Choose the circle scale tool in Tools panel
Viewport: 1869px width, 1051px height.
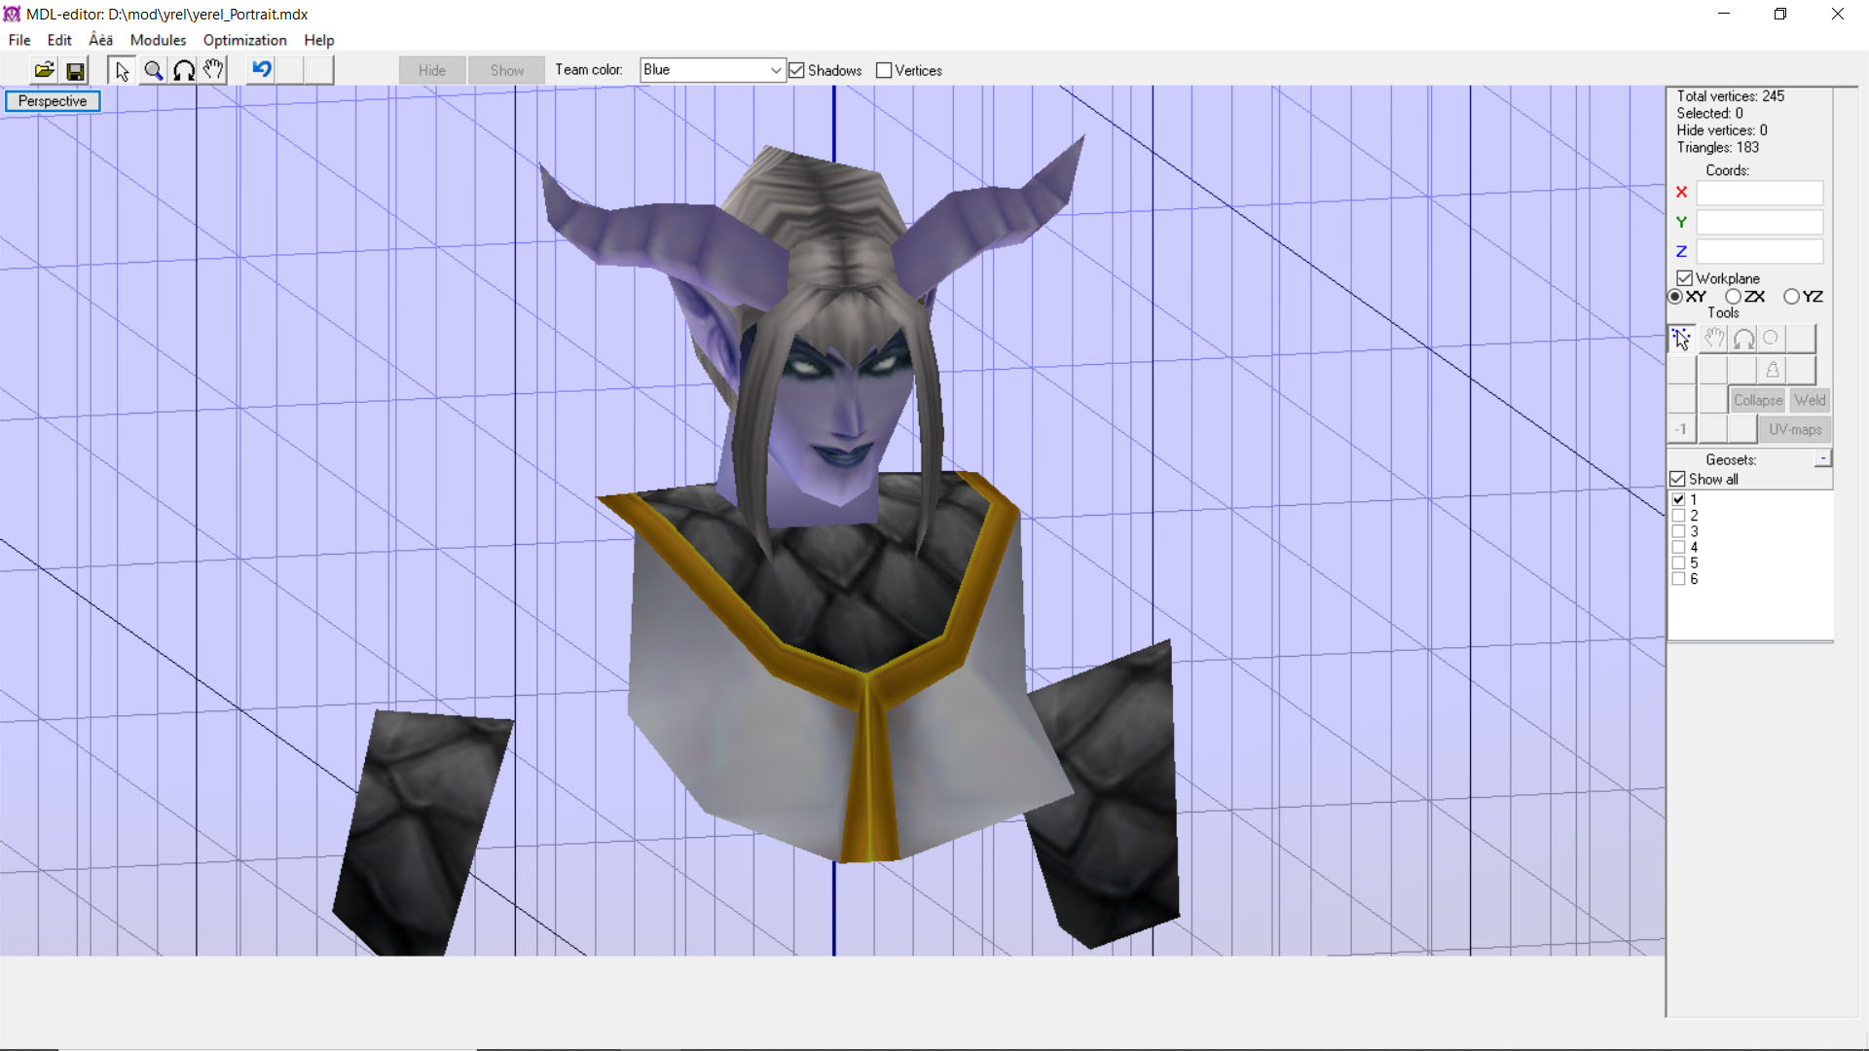tap(1772, 339)
